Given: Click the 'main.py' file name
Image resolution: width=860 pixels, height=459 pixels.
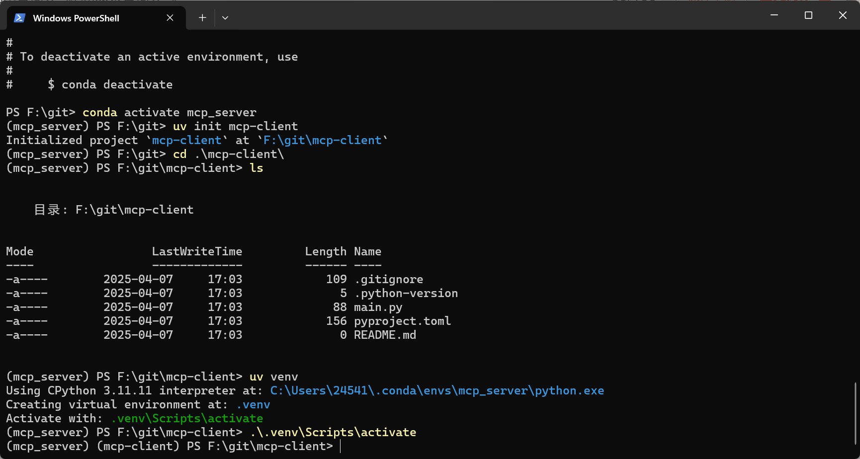Looking at the screenshot, I should coord(378,307).
